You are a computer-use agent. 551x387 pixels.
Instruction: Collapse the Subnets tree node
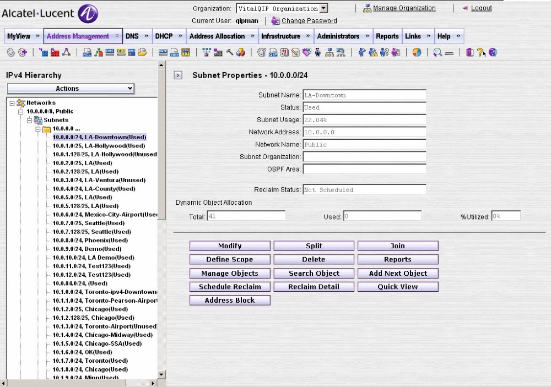[30, 120]
